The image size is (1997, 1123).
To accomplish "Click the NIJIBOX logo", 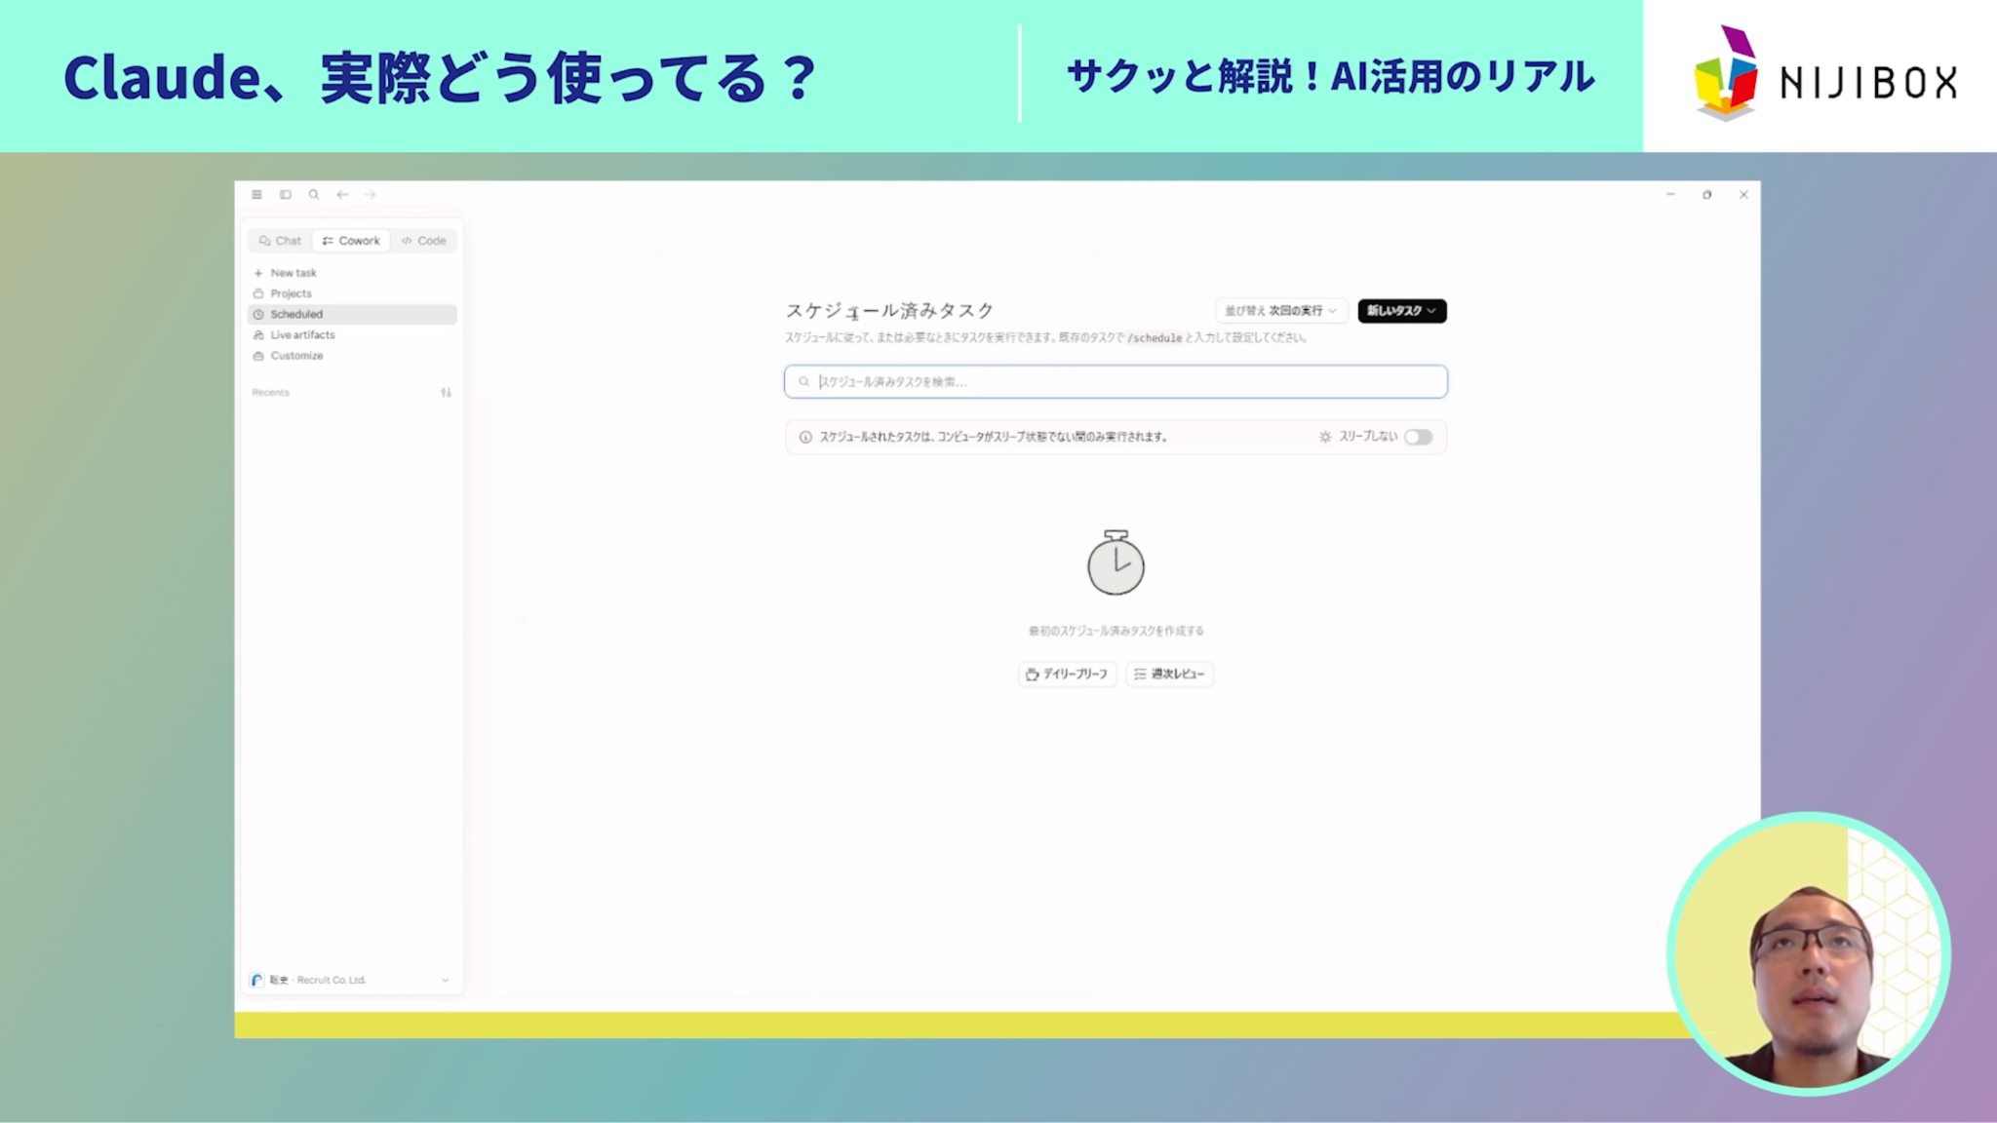I will tap(1824, 74).
